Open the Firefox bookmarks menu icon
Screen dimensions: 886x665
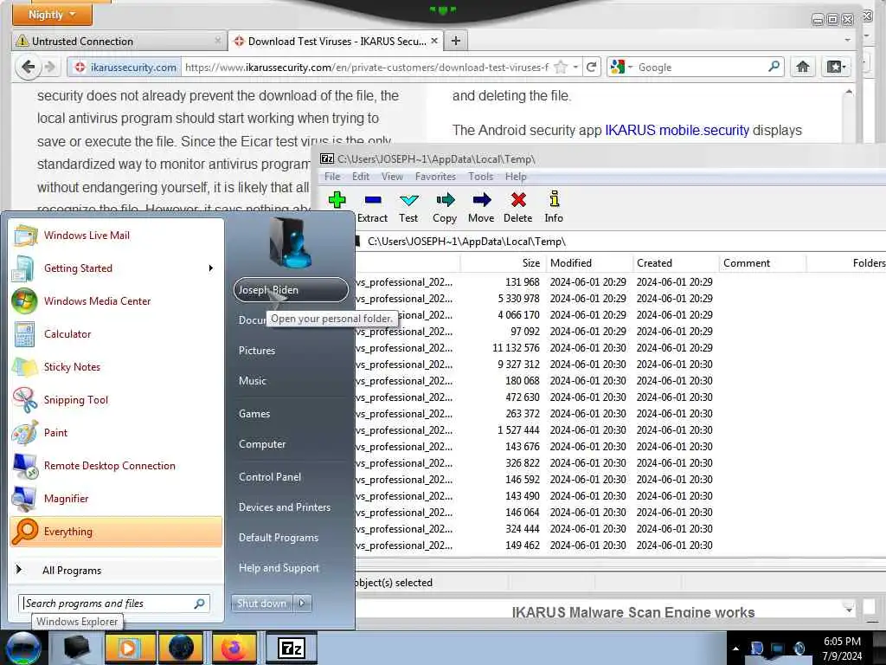[837, 67]
